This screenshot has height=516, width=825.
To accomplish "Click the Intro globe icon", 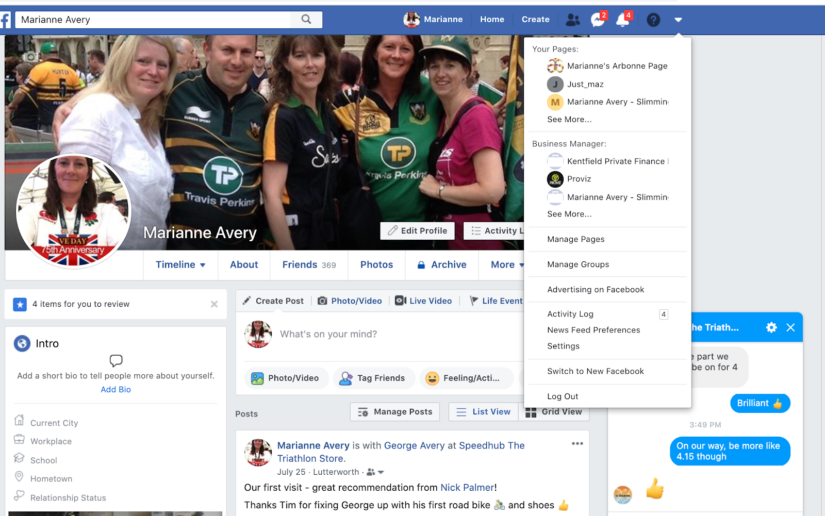I will 22,343.
